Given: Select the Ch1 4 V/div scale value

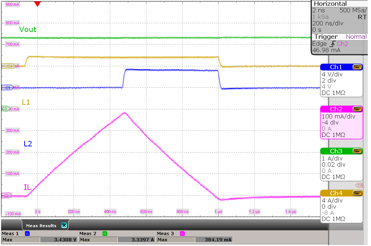Looking at the screenshot, I should coord(332,74).
